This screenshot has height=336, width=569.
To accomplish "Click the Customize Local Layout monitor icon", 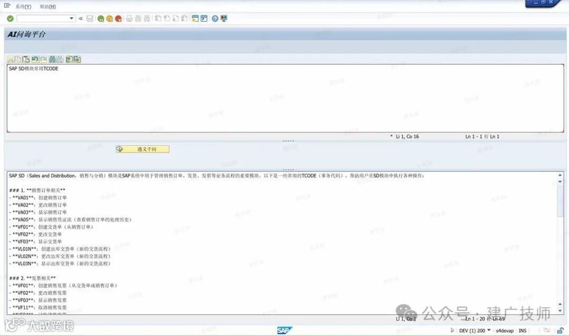I will tap(224, 18).
